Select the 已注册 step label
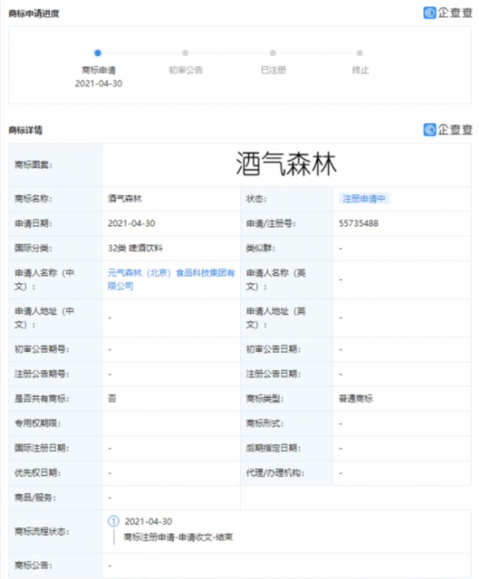 (273, 70)
